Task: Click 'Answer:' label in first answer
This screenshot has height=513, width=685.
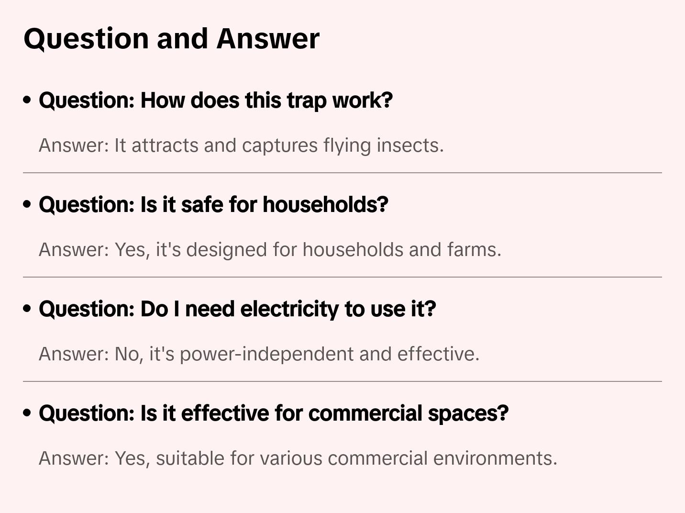Action: (74, 145)
